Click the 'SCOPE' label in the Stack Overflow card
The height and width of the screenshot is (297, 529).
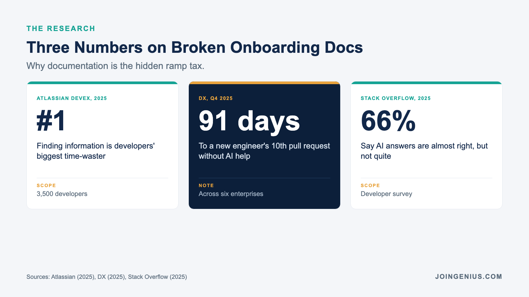pyautogui.click(x=370, y=185)
